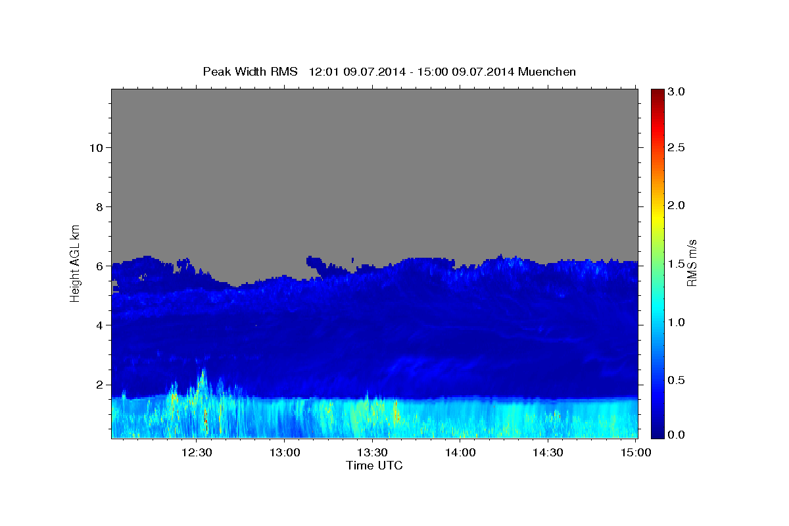Click the colorbar value '1.5'
Viewport: 789px width, 526px height.
pos(677,264)
